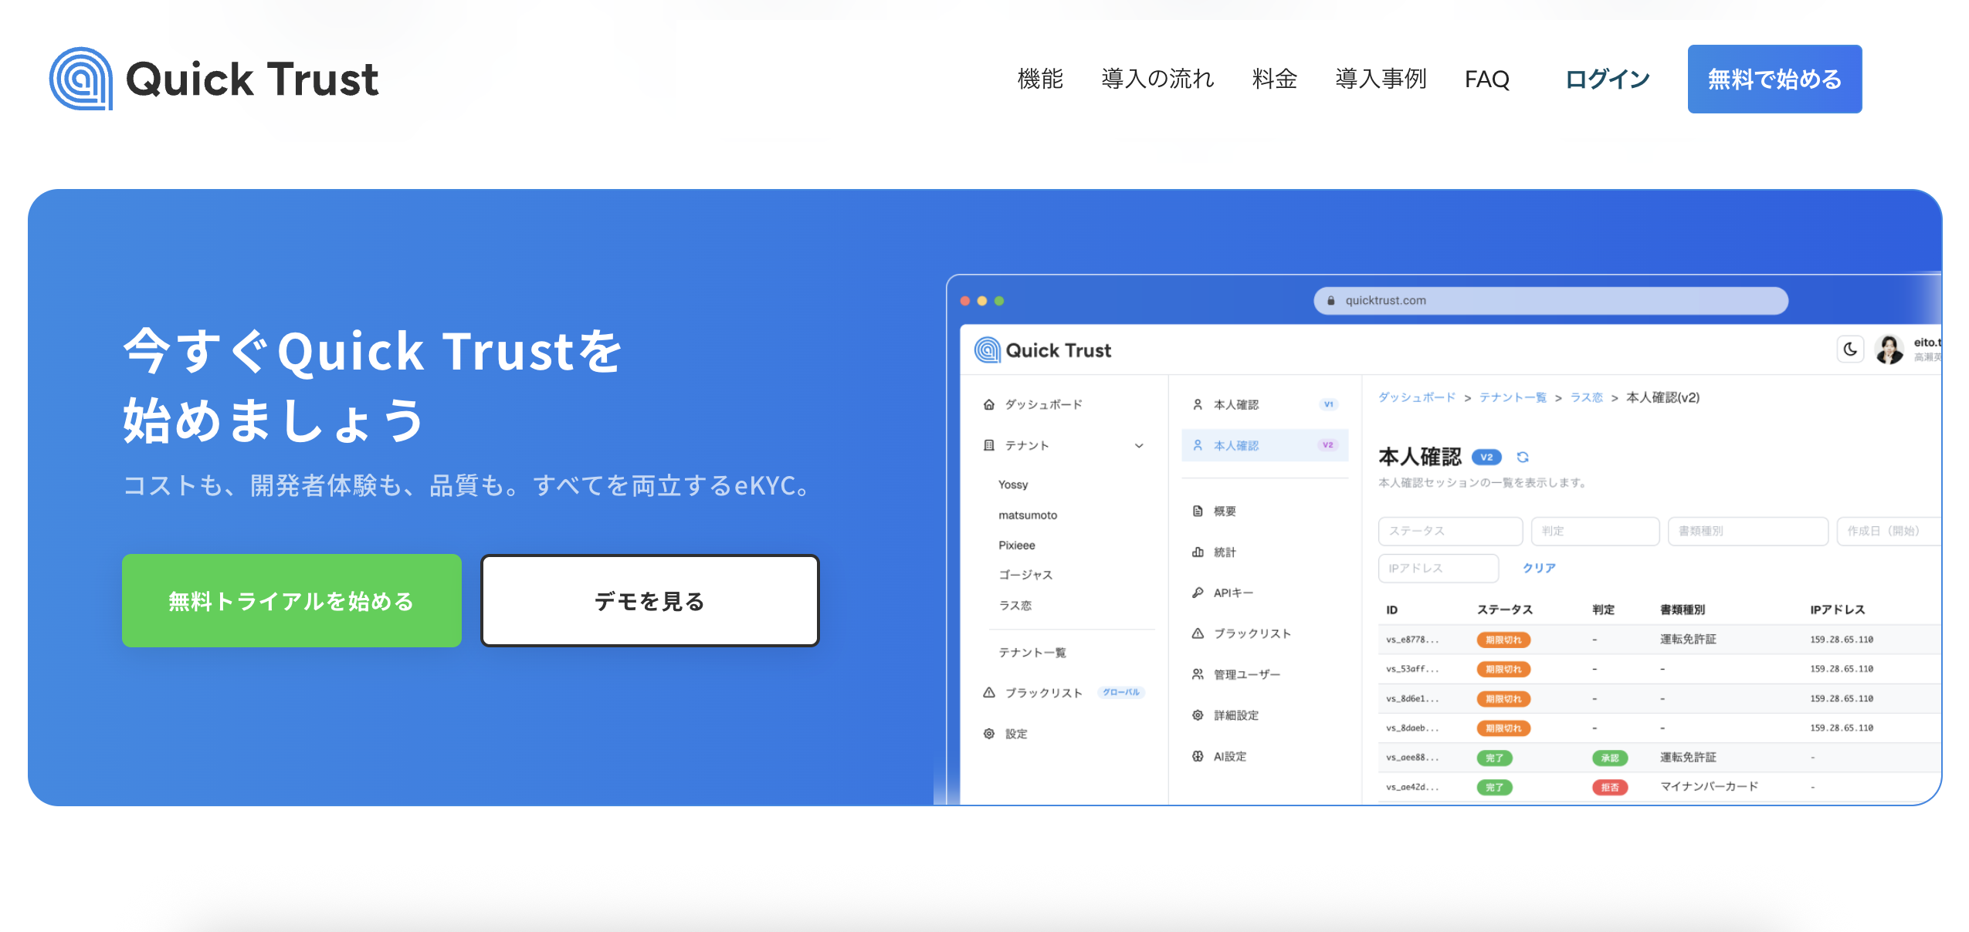1969x932 pixels.
Task: Click テナント一覧 breadcrumb link
Action: point(1513,397)
